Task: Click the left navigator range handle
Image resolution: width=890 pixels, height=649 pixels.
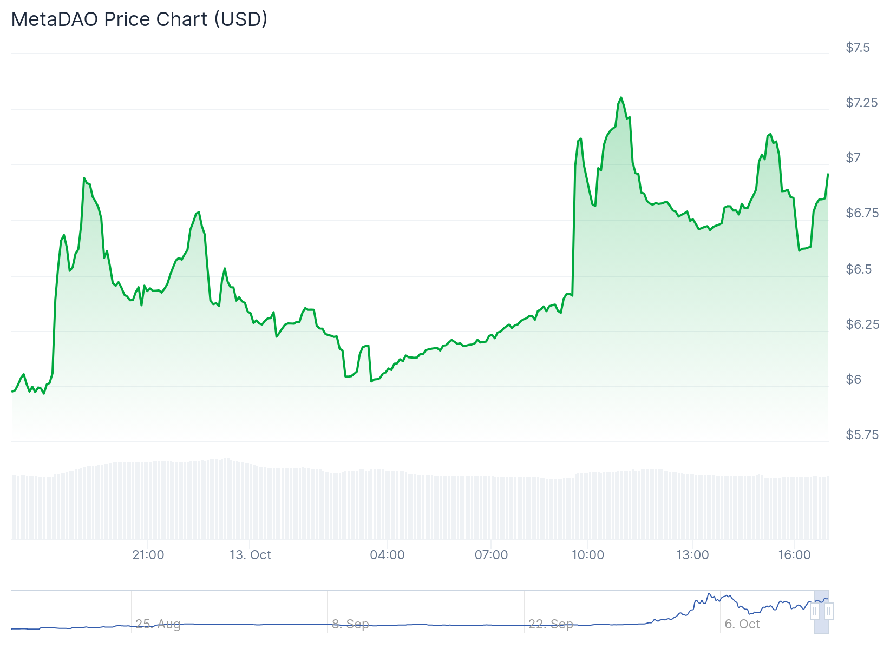Action: pos(815,612)
